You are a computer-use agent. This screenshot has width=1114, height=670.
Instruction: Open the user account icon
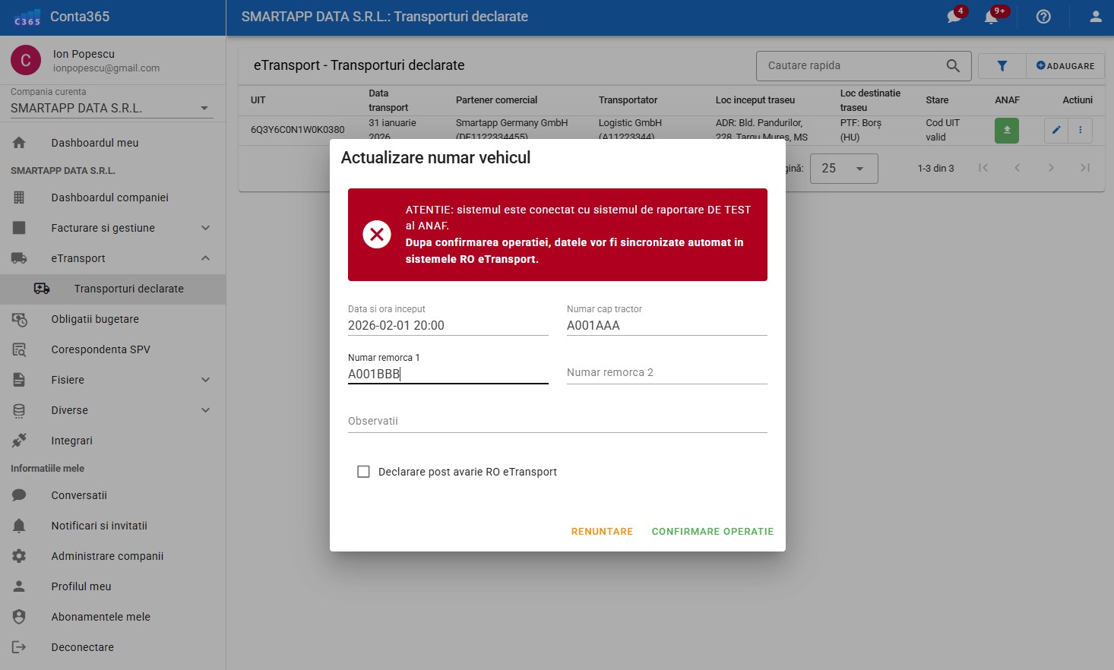1095,17
